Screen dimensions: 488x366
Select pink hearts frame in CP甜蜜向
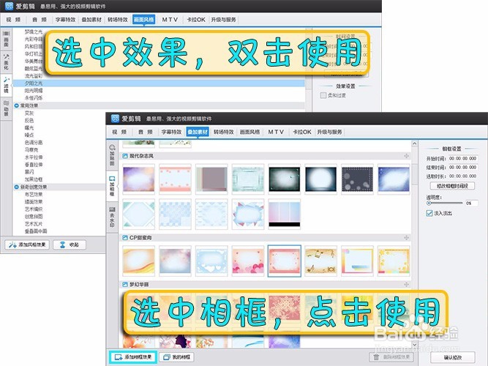coord(248,261)
